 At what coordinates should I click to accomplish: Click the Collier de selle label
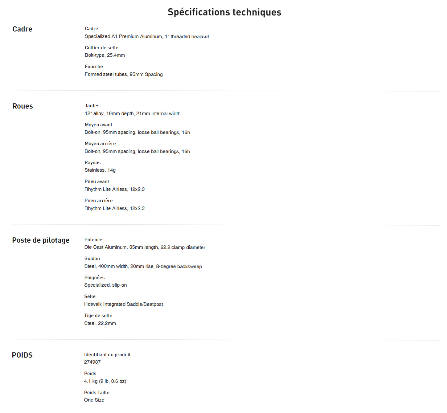point(101,48)
